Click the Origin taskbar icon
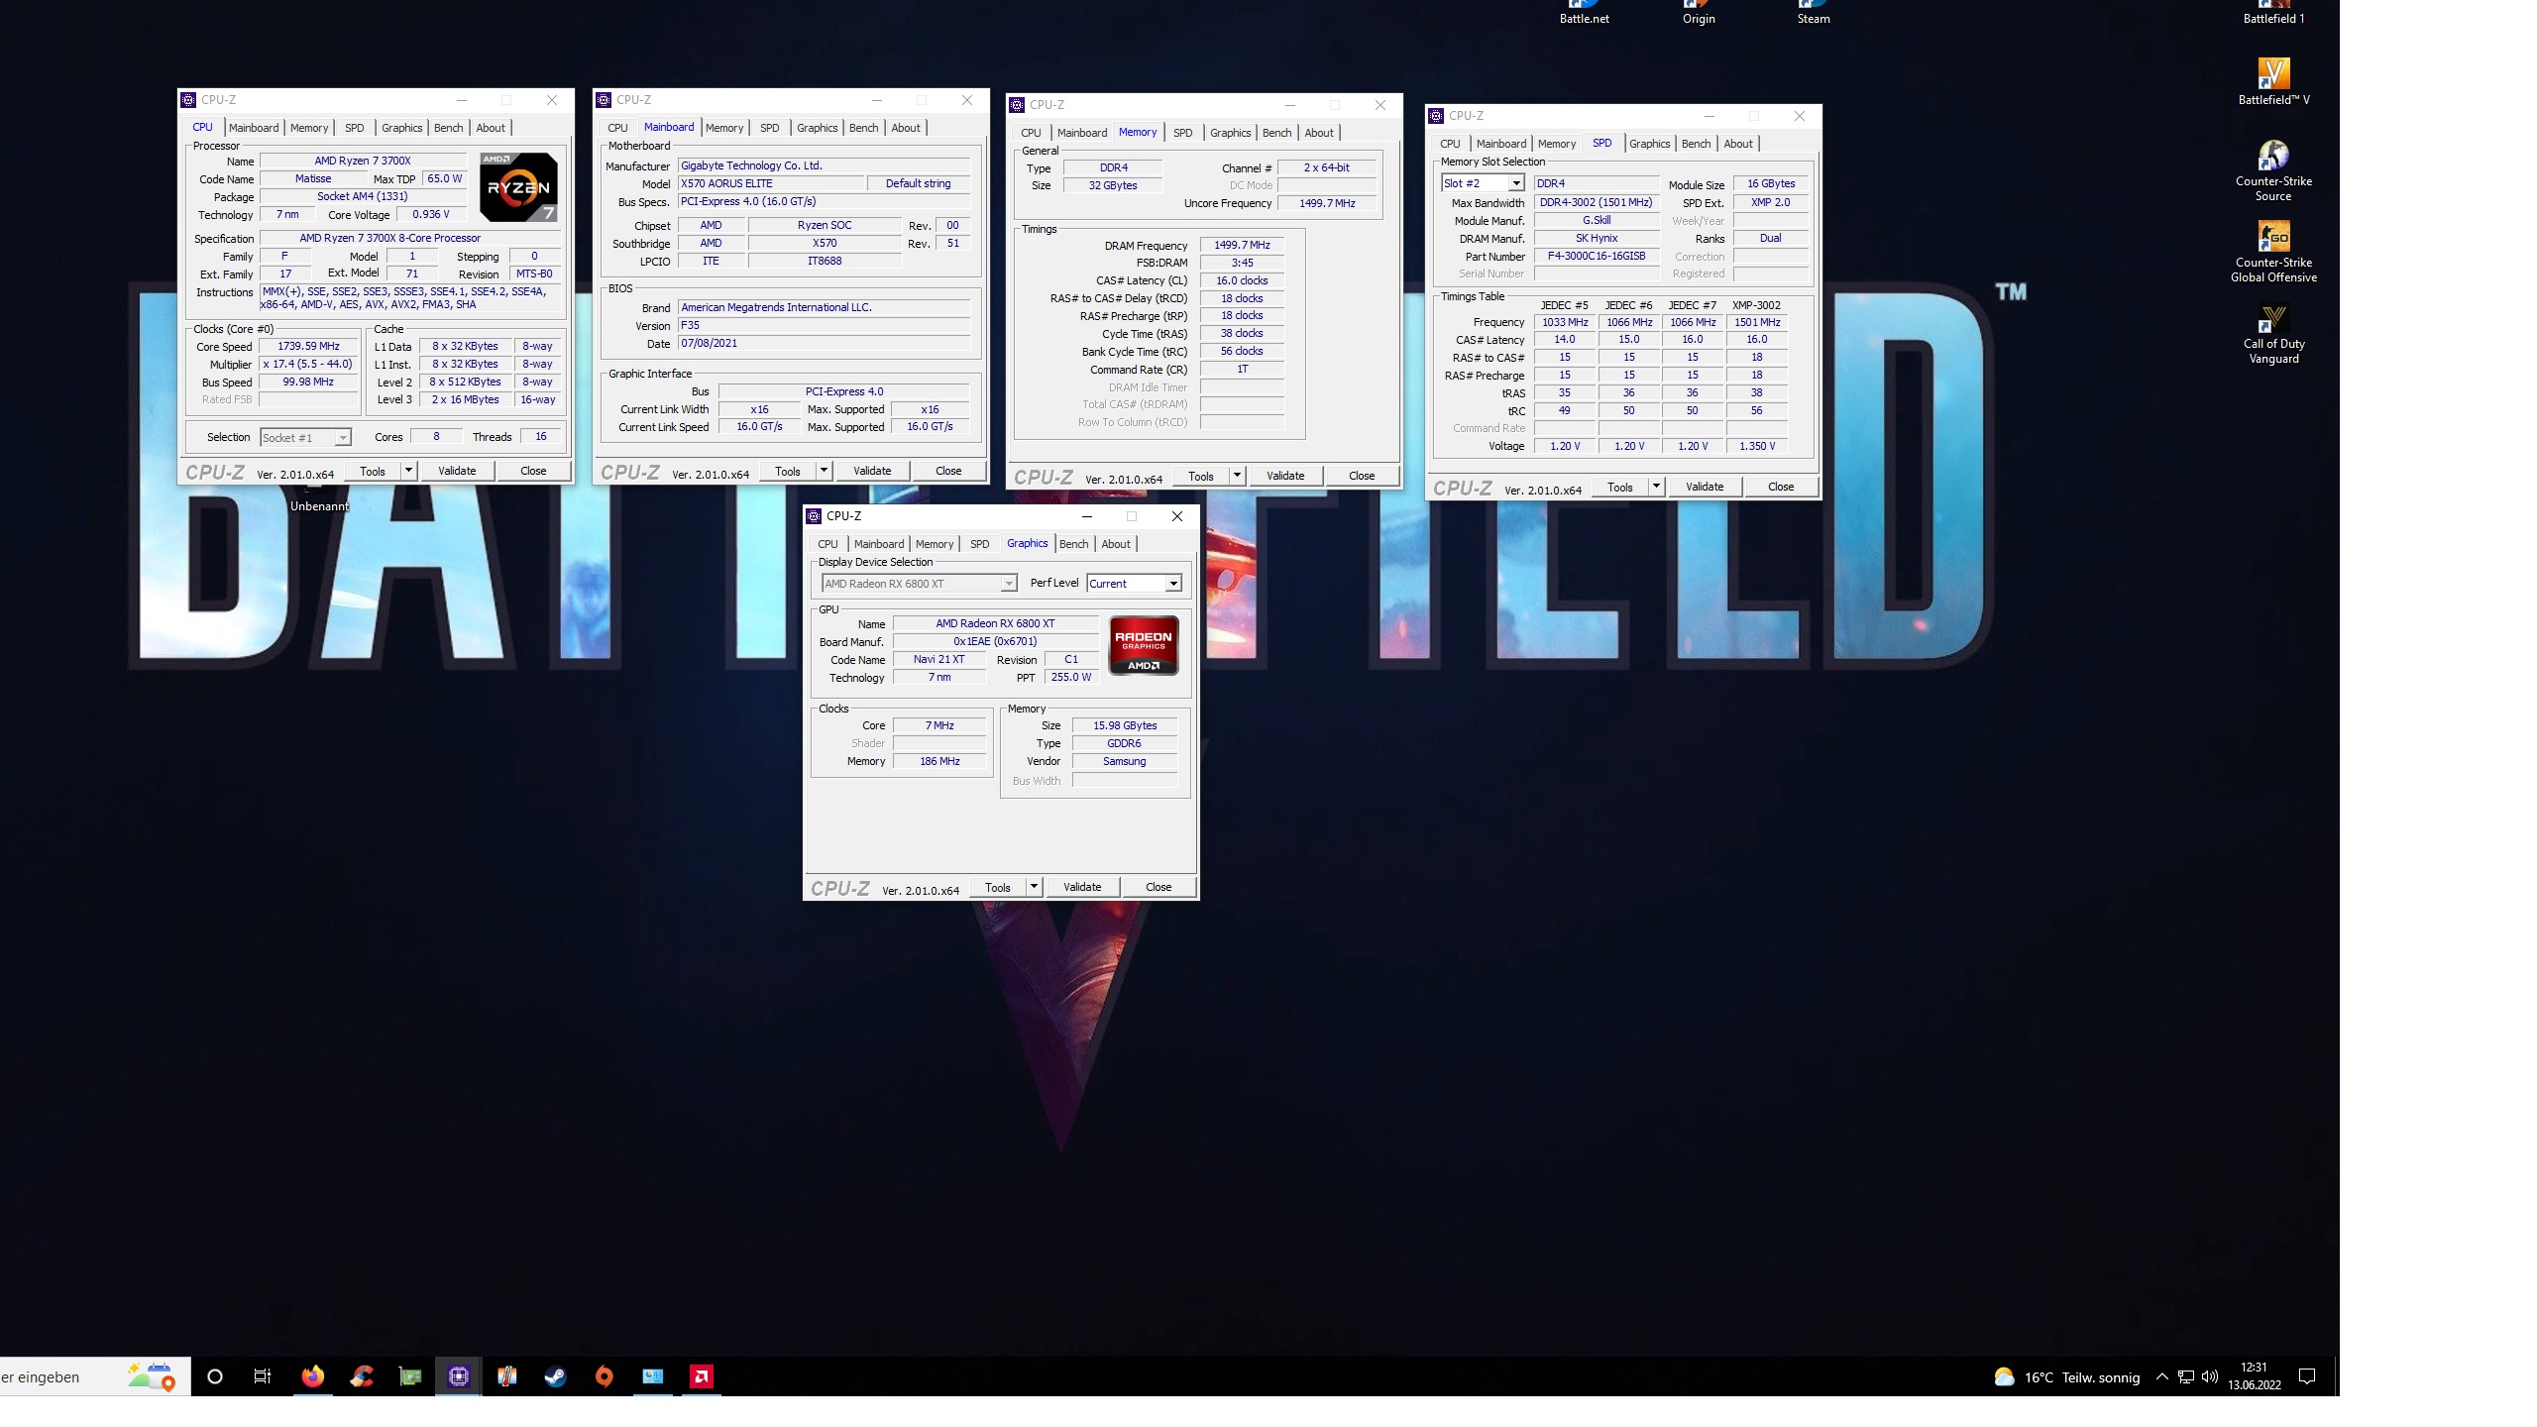Viewport: 2537px width, 1427px height. (x=604, y=1376)
